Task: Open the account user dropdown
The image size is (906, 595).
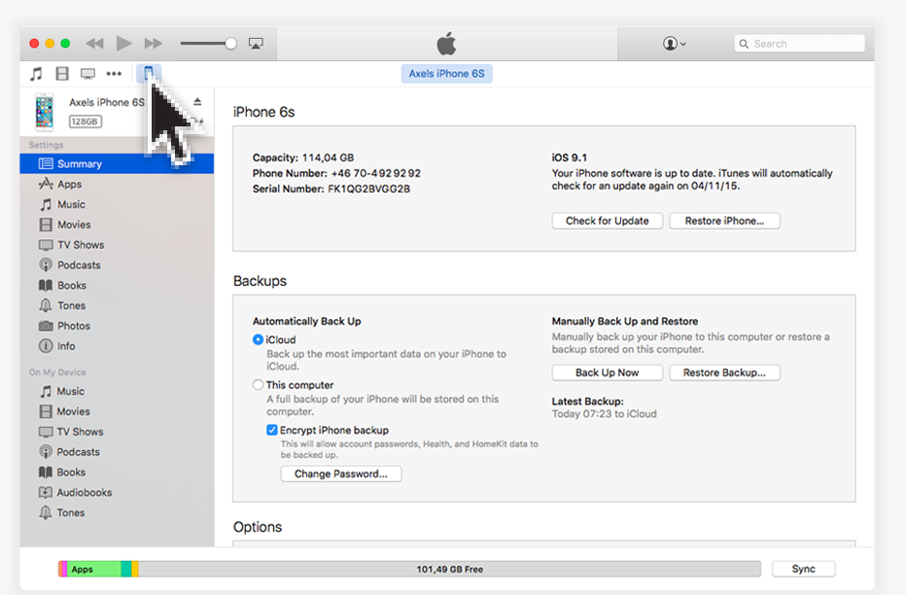Action: point(675,44)
